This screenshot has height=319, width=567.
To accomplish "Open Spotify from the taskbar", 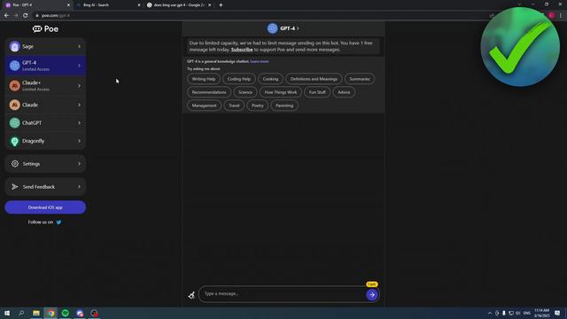I will point(66,313).
